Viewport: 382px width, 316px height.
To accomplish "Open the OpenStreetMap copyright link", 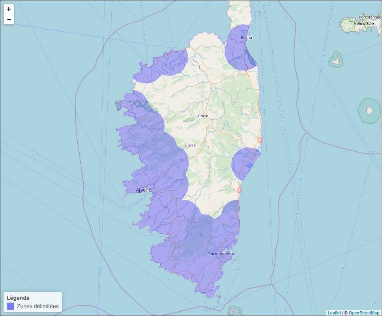I will [x=364, y=313].
